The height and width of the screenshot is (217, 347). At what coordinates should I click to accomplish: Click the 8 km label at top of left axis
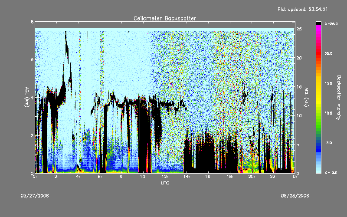[x=32, y=22]
